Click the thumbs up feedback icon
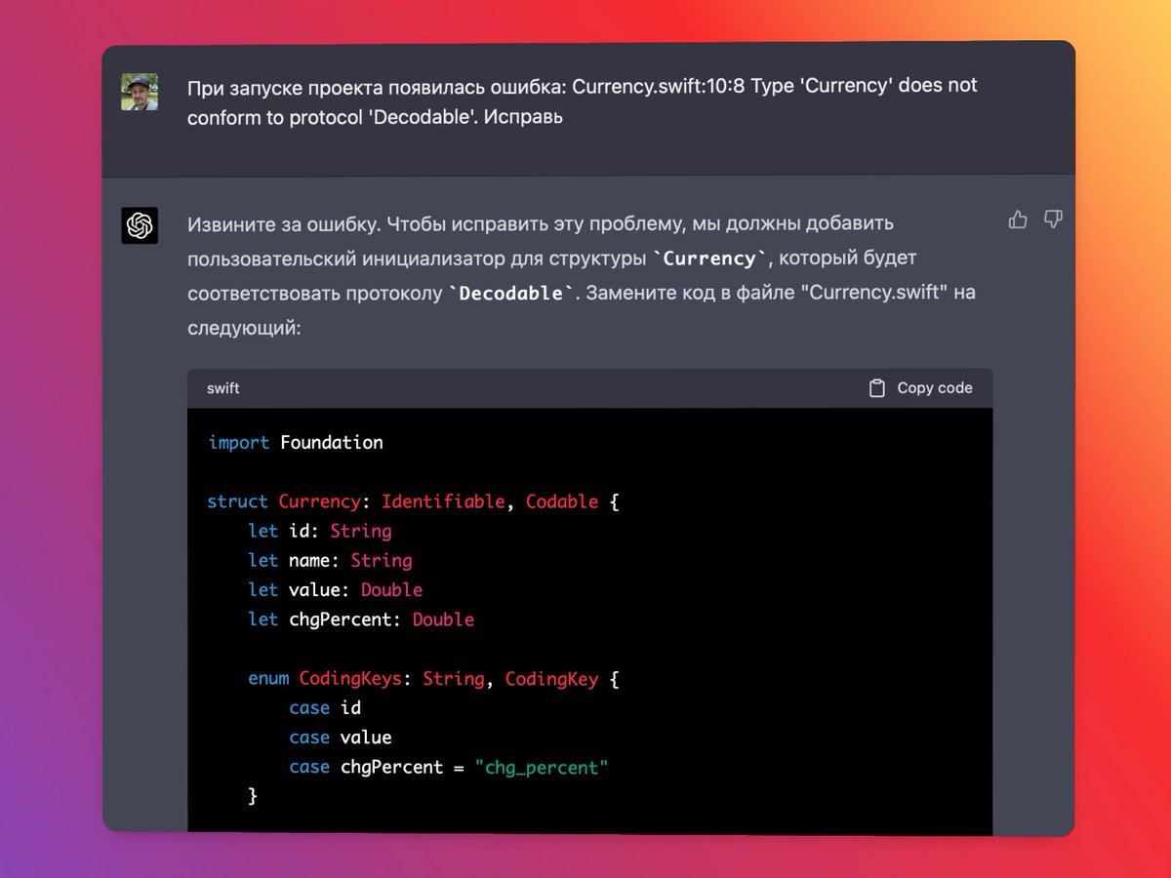This screenshot has height=878, width=1171. click(x=1018, y=219)
